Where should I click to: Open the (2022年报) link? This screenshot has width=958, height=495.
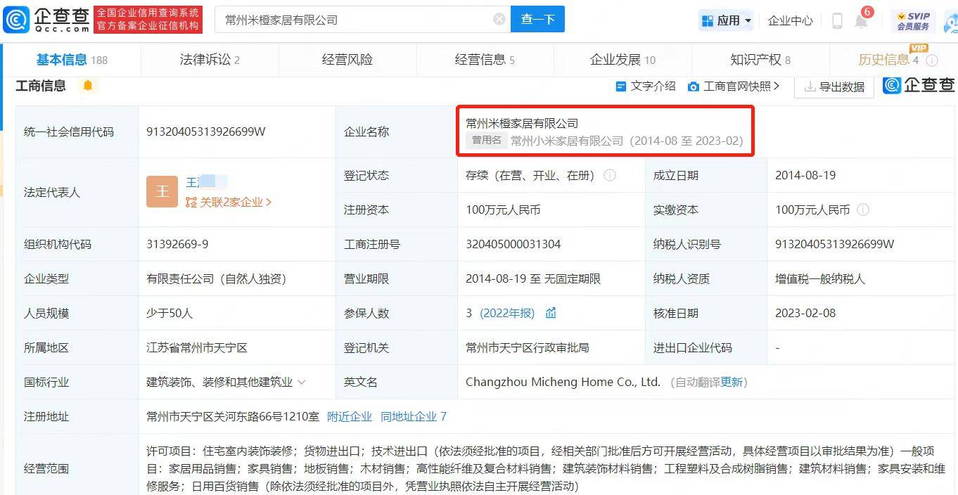507,313
